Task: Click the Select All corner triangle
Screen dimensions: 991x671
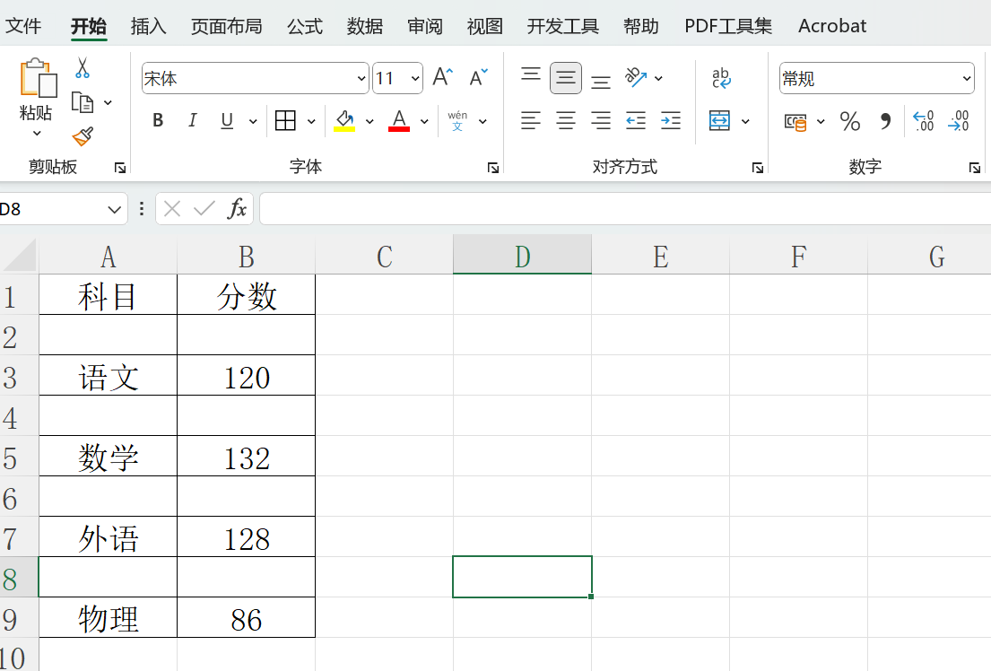Action: point(19,256)
